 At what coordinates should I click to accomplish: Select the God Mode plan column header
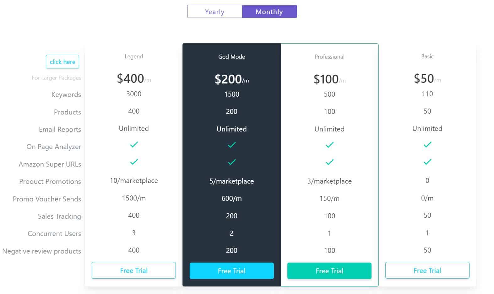pos(231,56)
